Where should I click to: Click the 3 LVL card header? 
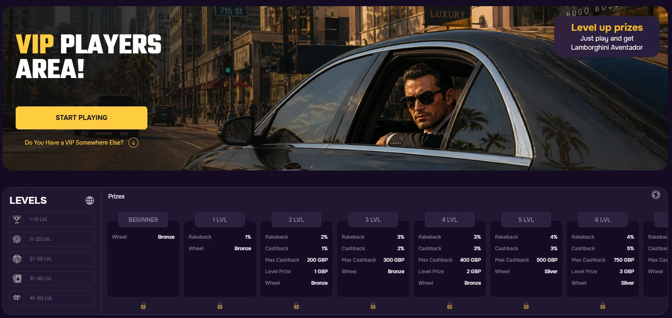point(373,220)
